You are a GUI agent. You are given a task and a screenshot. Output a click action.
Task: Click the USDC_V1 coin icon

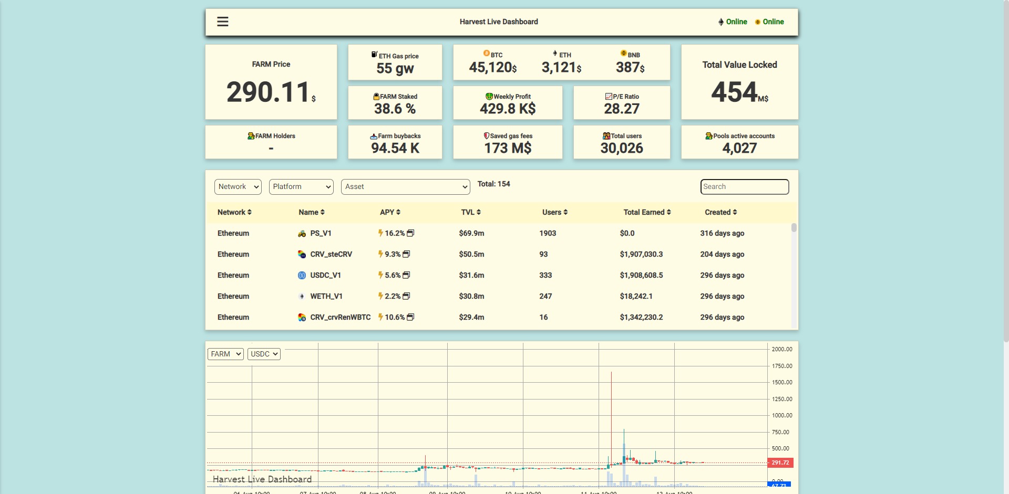click(x=302, y=275)
